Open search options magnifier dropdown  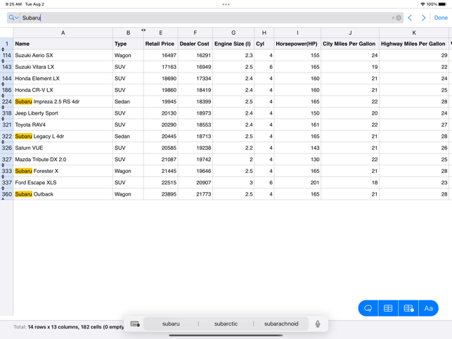click(x=13, y=18)
